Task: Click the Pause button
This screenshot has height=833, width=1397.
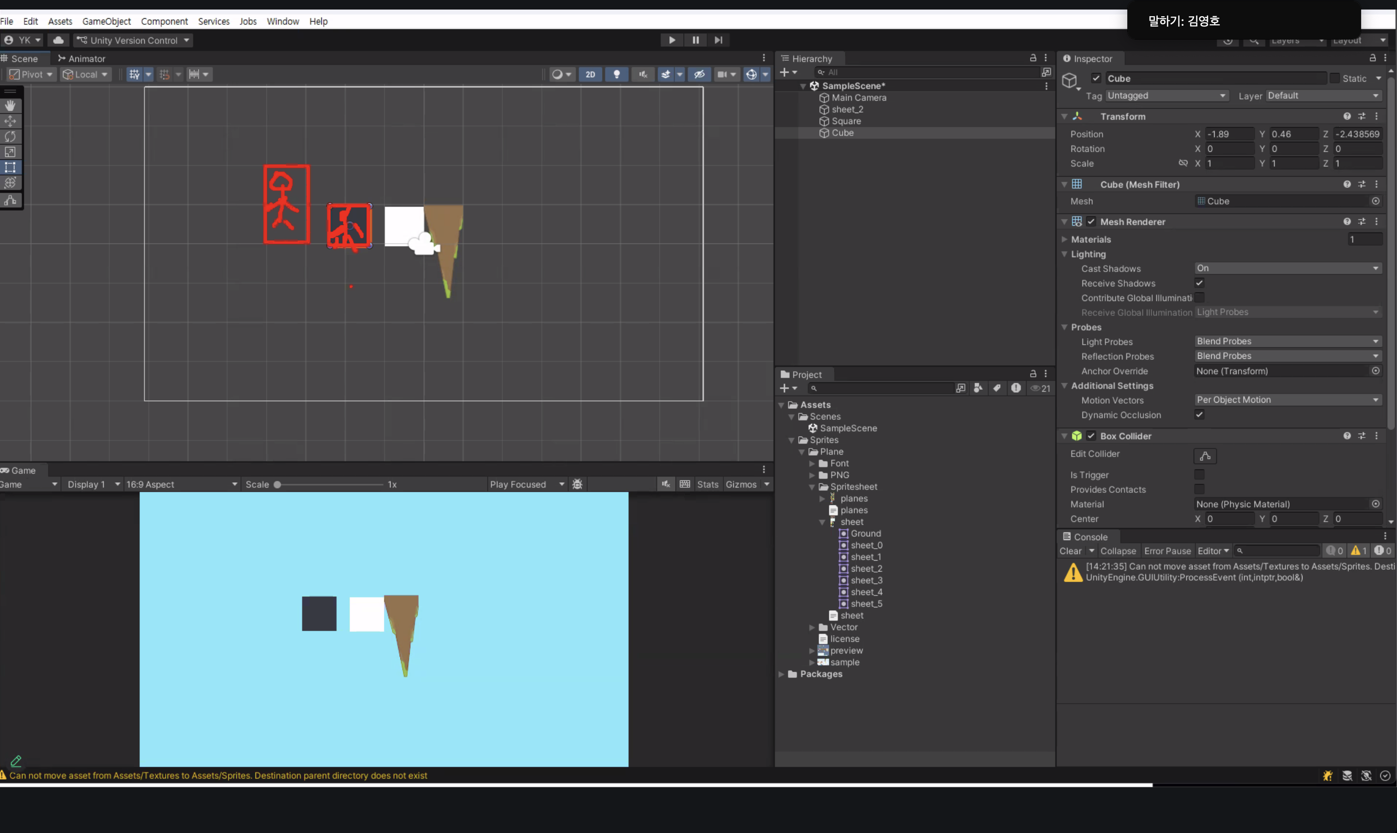Action: [696, 40]
